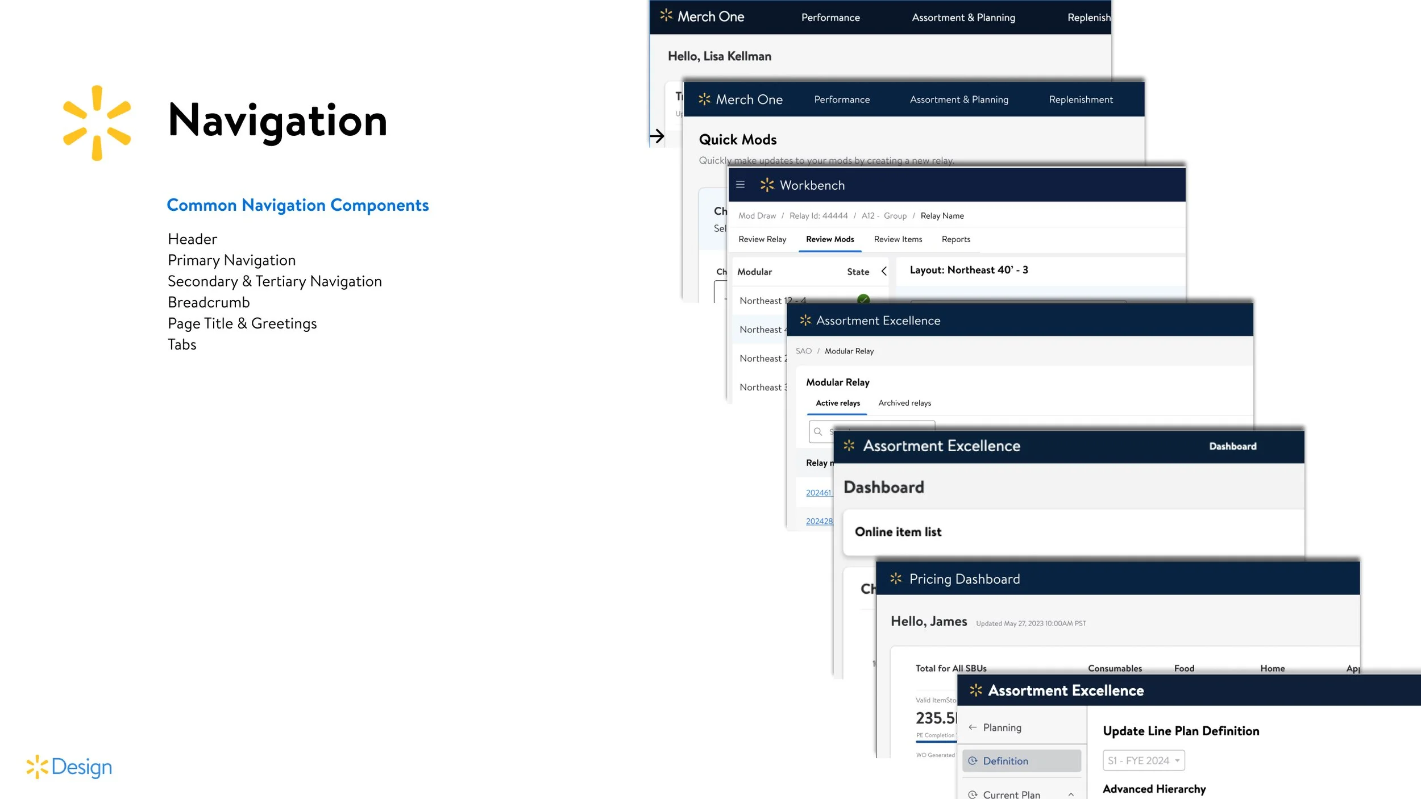Click the Tabs list item on the slide
Viewport: 1421px width, 799px height.
tap(182, 344)
